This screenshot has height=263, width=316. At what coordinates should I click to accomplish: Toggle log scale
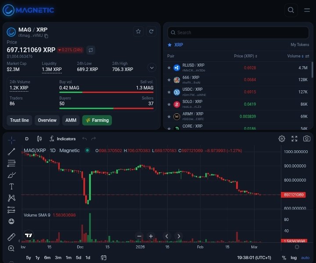pyautogui.click(x=294, y=258)
